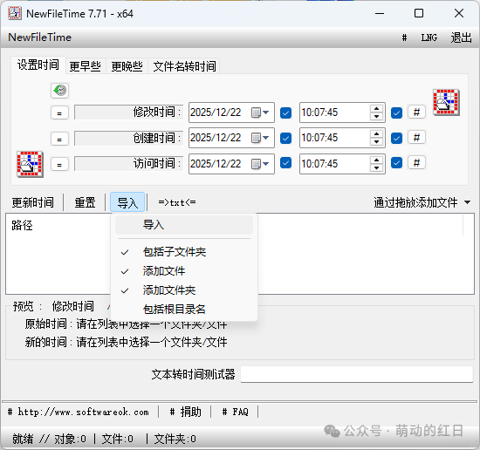The width and height of the screenshot is (480, 450).
Task: Click the = button next to 访问时间
Action: pos(59,164)
